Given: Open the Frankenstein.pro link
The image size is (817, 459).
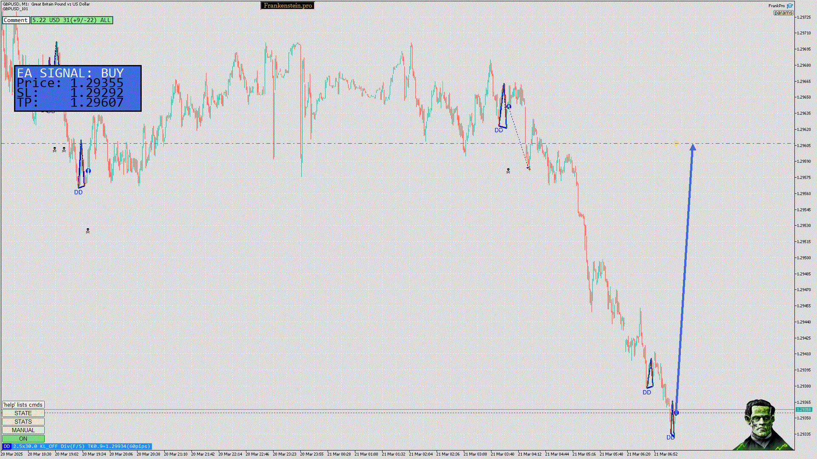Looking at the screenshot, I should click(287, 6).
